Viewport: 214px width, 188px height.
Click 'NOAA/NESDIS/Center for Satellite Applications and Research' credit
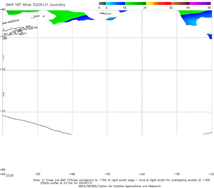pos(119,186)
